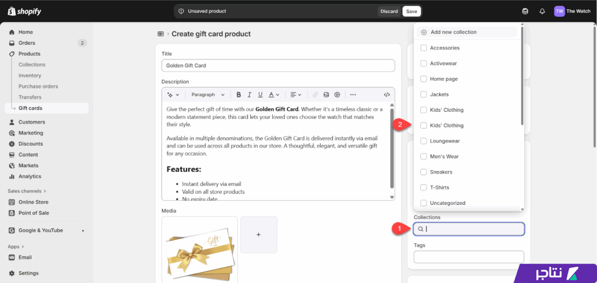The image size is (597, 283).
Task: Apply italic formatting
Action: [250, 95]
